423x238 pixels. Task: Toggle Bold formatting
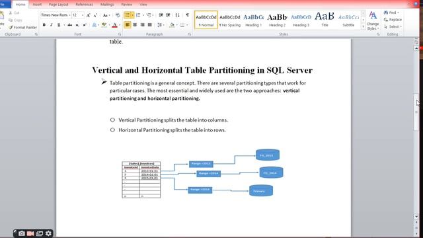44,25
